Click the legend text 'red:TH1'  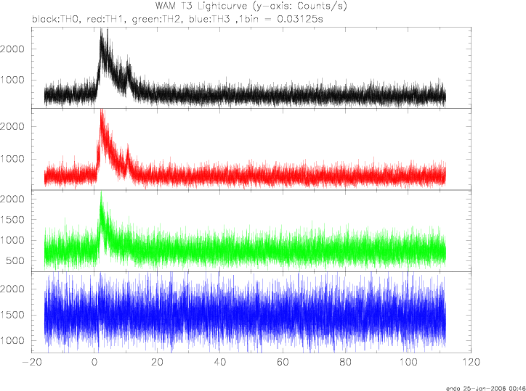[106, 19]
